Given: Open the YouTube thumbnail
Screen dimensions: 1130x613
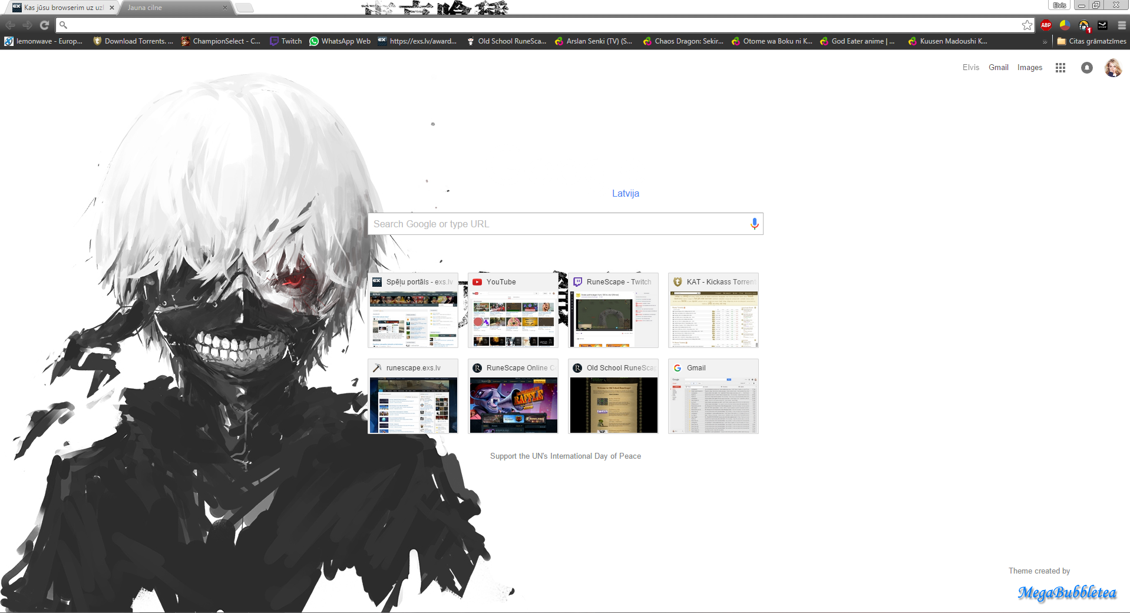Looking at the screenshot, I should click(x=513, y=310).
